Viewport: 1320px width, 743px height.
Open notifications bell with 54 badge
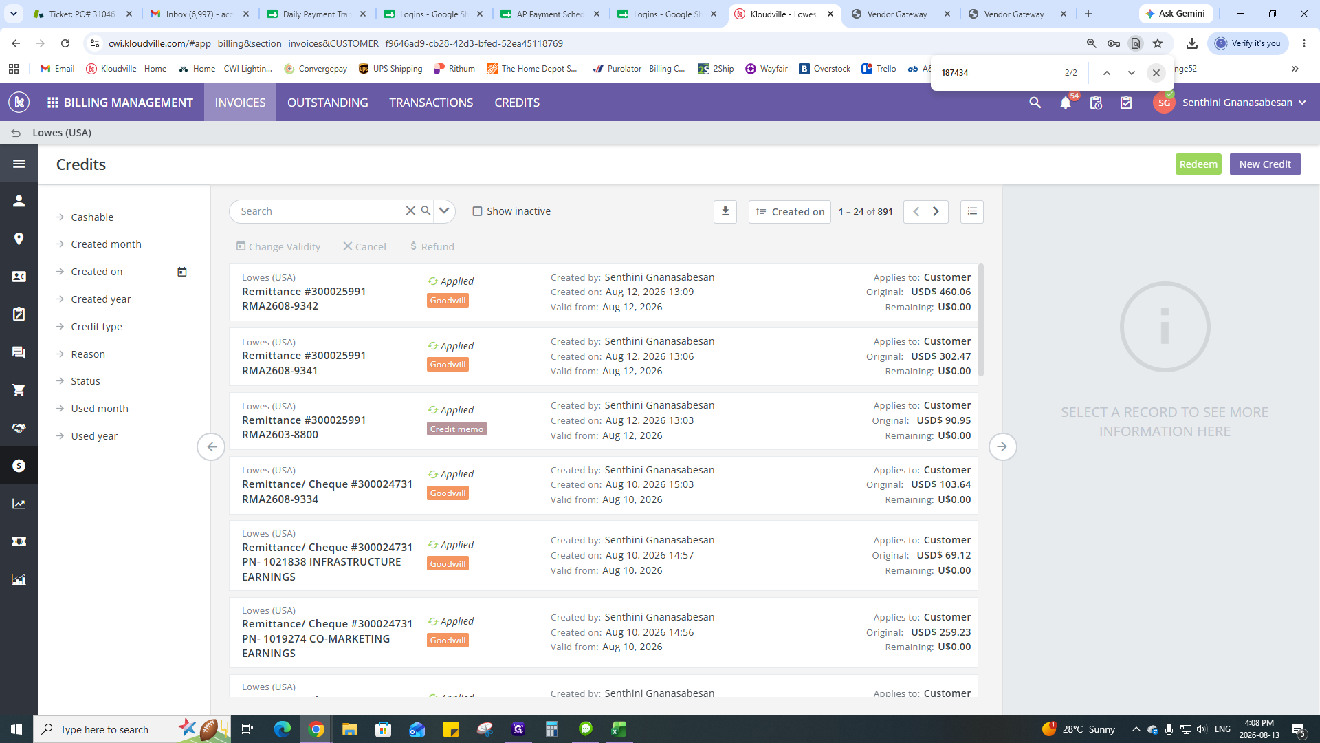pos(1066,103)
